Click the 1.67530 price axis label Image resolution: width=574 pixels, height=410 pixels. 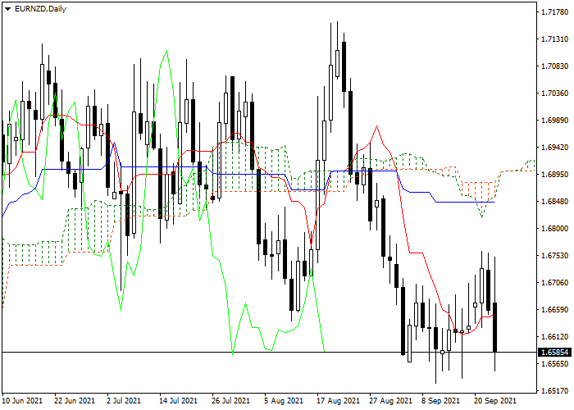coord(554,256)
